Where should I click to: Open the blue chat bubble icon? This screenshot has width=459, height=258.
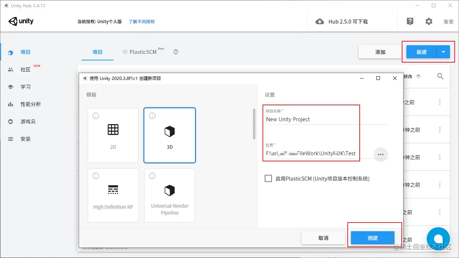click(438, 239)
